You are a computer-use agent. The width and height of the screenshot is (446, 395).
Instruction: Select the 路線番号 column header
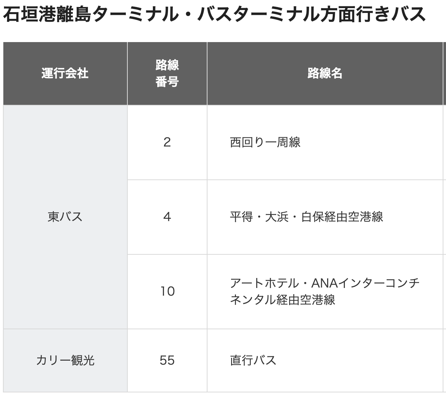pyautogui.click(x=167, y=73)
